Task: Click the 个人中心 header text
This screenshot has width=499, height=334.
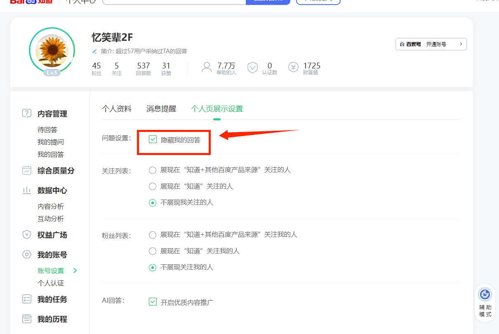Action: tap(80, 1)
